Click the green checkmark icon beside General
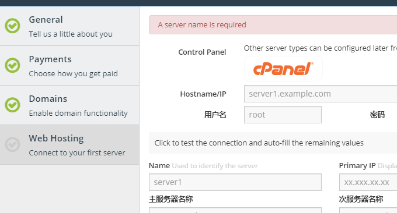 coord(12,26)
